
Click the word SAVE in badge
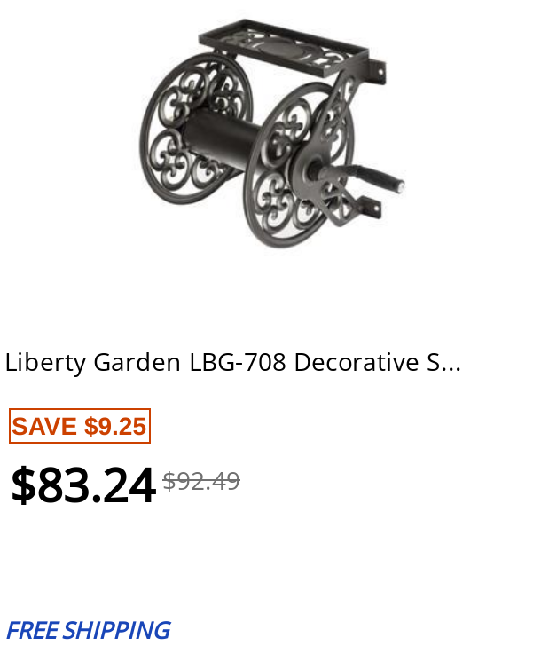pyautogui.click(x=44, y=426)
